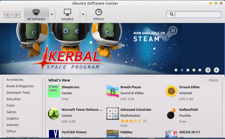225x139 pixels.
Task: Open the Breath Player title
Action: click(x=131, y=87)
